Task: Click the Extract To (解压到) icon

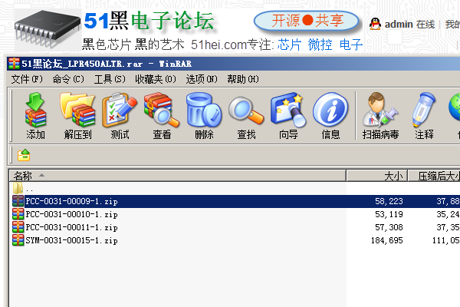Action: pyautogui.click(x=77, y=110)
